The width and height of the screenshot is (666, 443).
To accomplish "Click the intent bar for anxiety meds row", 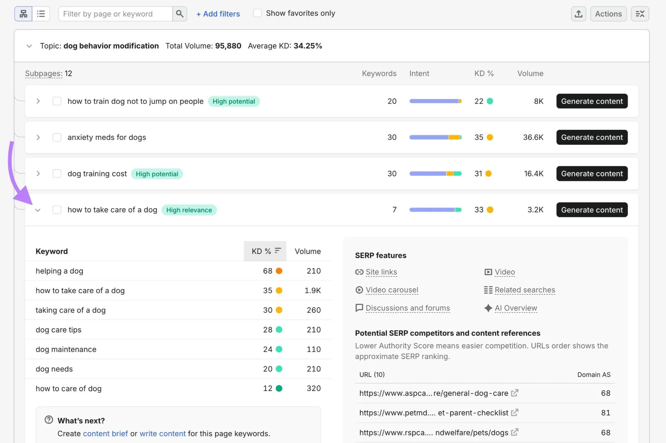I will (435, 137).
